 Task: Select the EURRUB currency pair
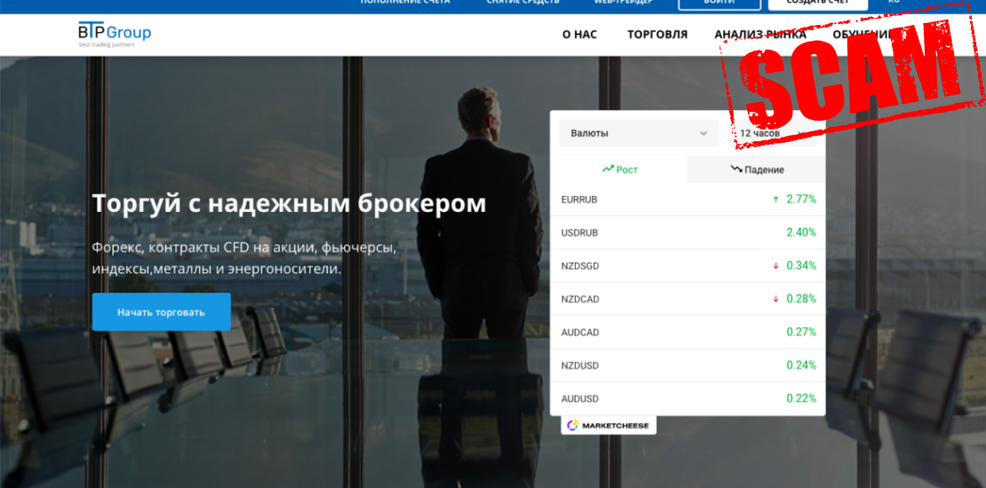[x=578, y=200]
